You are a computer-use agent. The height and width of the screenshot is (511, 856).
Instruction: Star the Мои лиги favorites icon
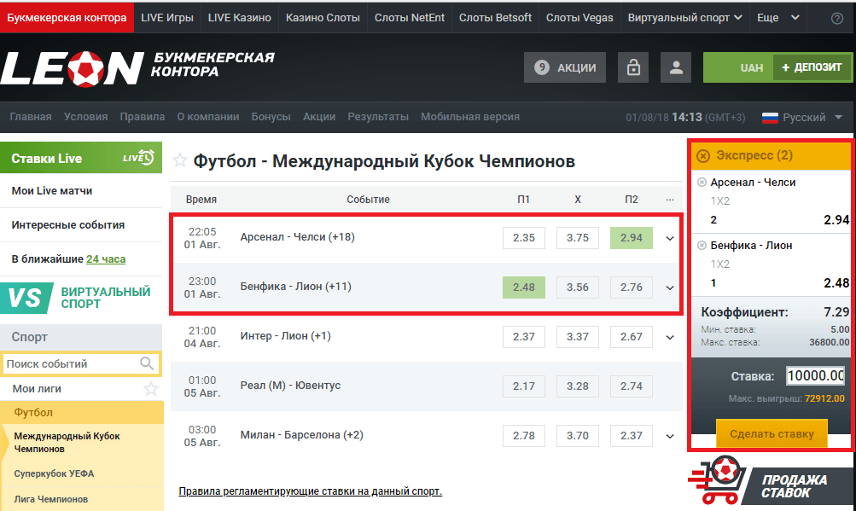(151, 389)
